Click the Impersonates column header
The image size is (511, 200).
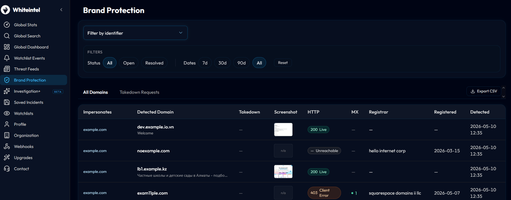pos(98,112)
